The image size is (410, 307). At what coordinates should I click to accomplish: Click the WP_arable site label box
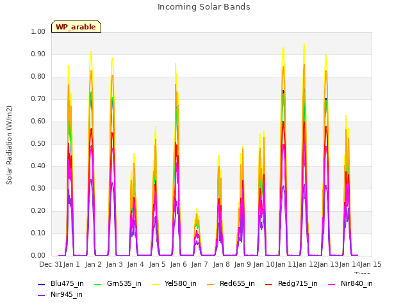coord(76,26)
